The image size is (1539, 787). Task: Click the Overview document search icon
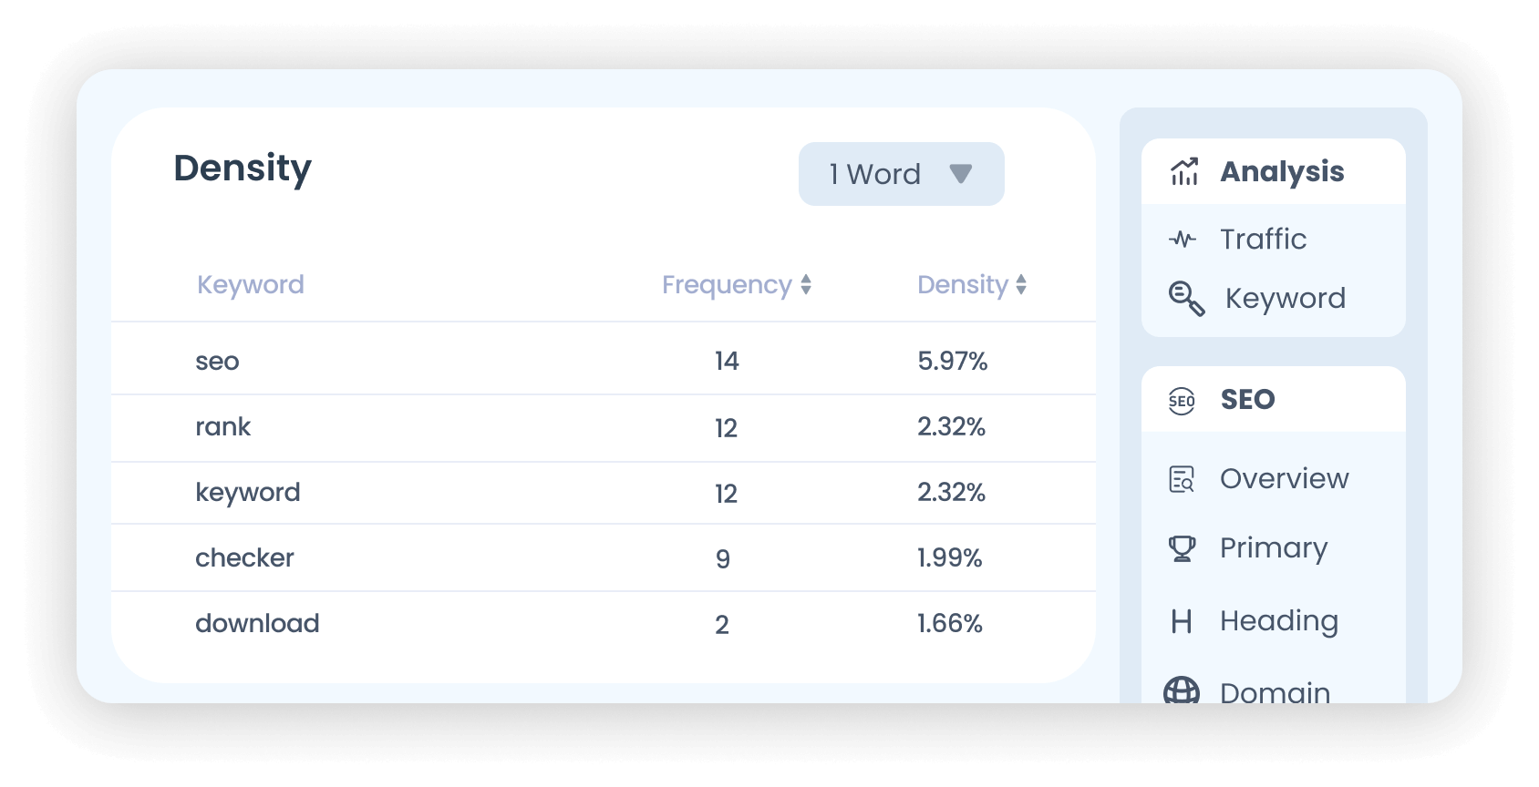(1182, 479)
